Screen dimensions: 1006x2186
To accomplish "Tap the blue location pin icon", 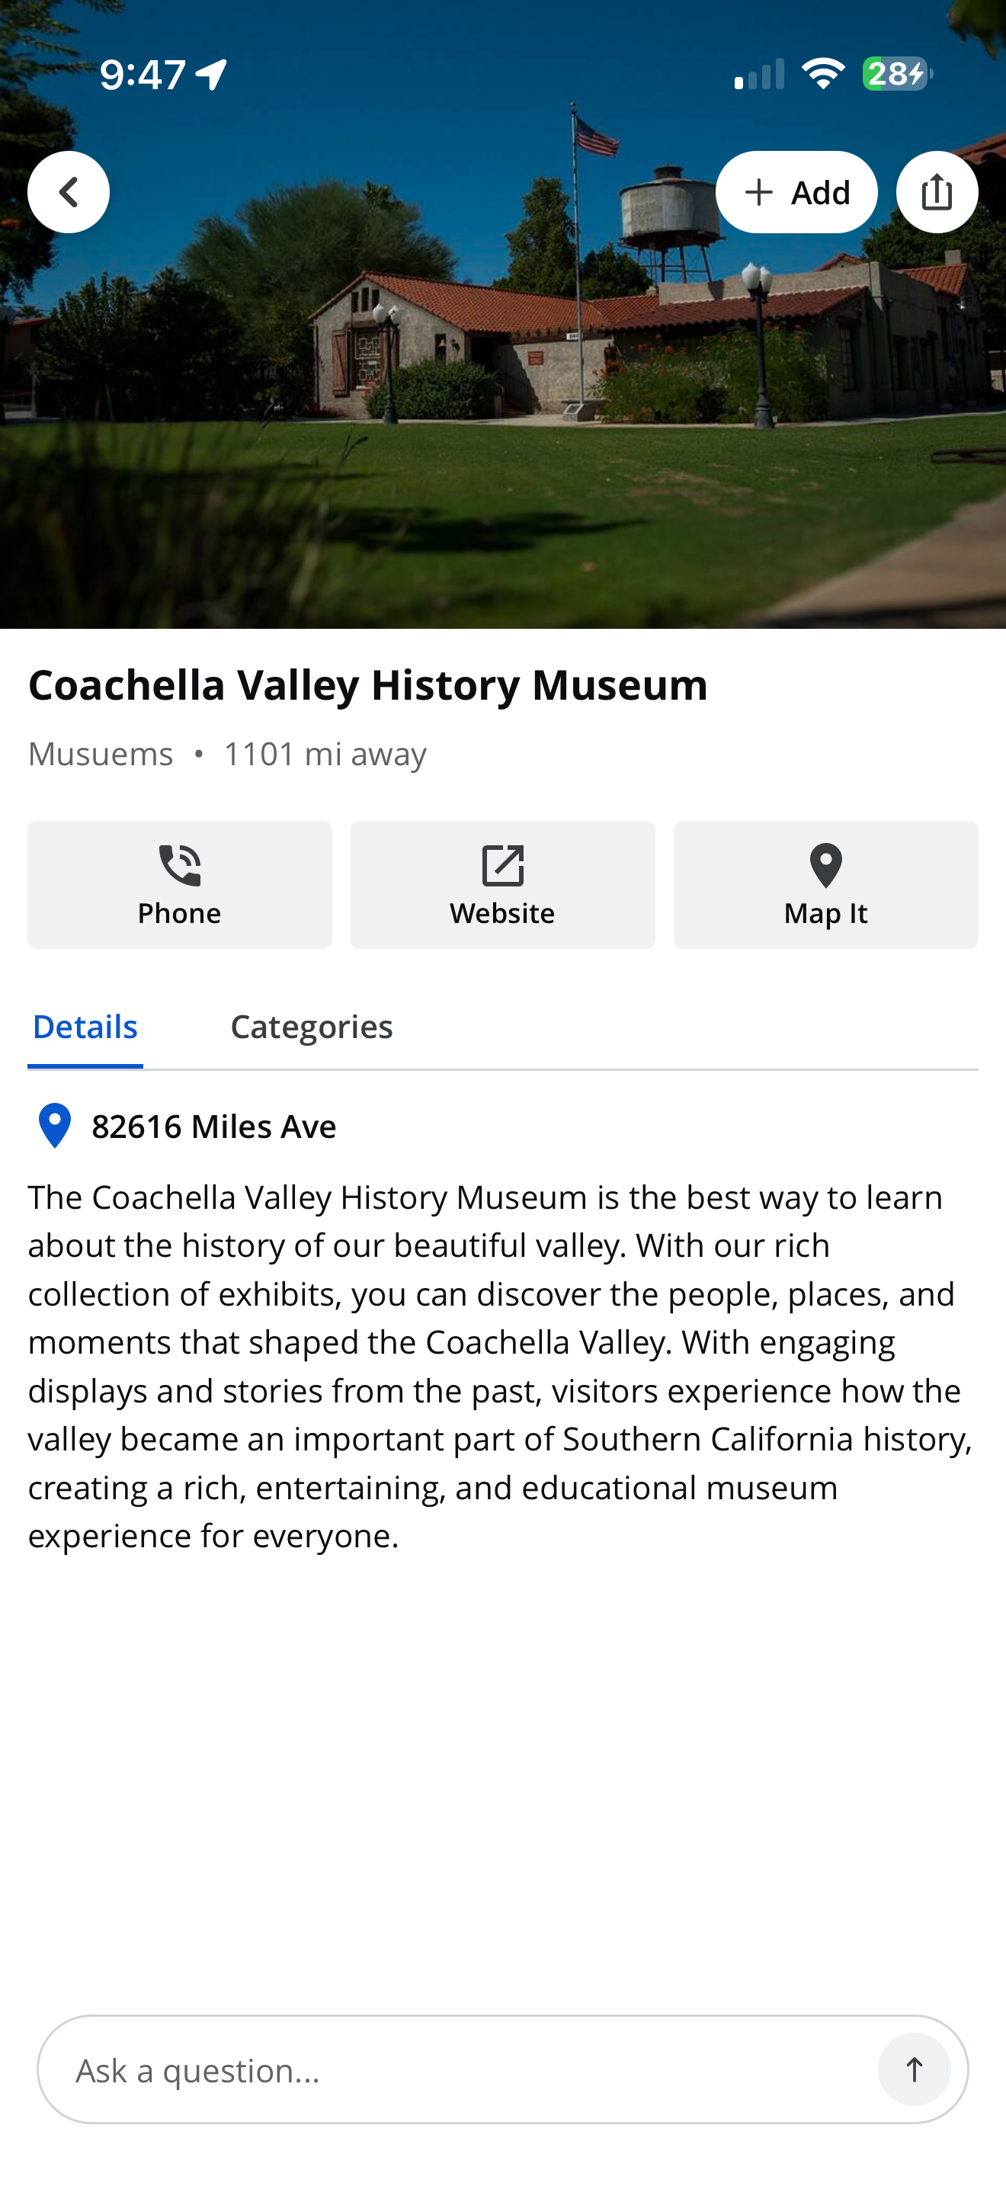I will pyautogui.click(x=55, y=1125).
